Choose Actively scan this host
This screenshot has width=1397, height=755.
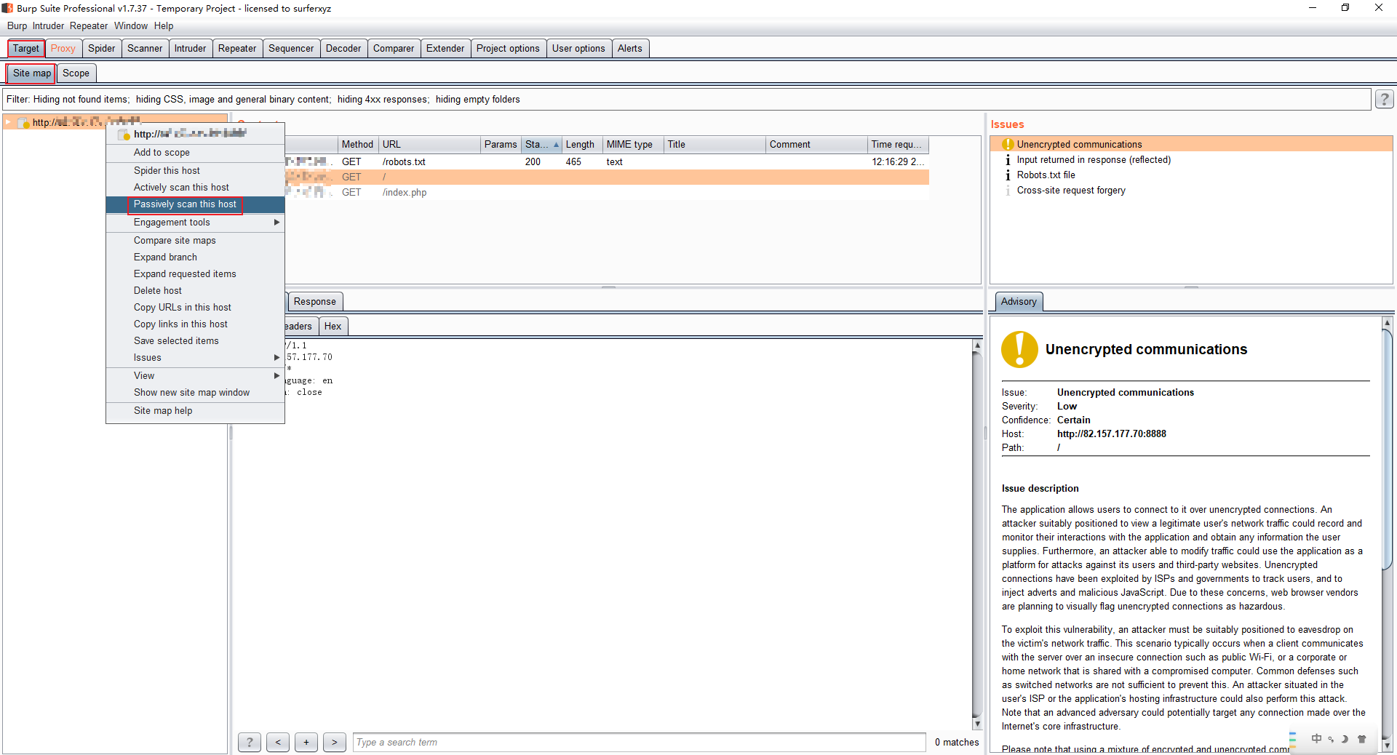click(195, 187)
